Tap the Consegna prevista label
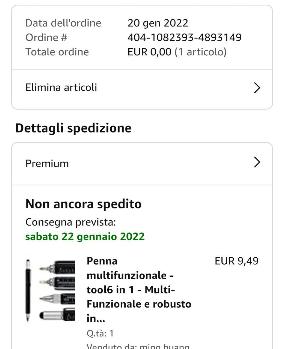This screenshot has height=349, width=284. [71, 222]
